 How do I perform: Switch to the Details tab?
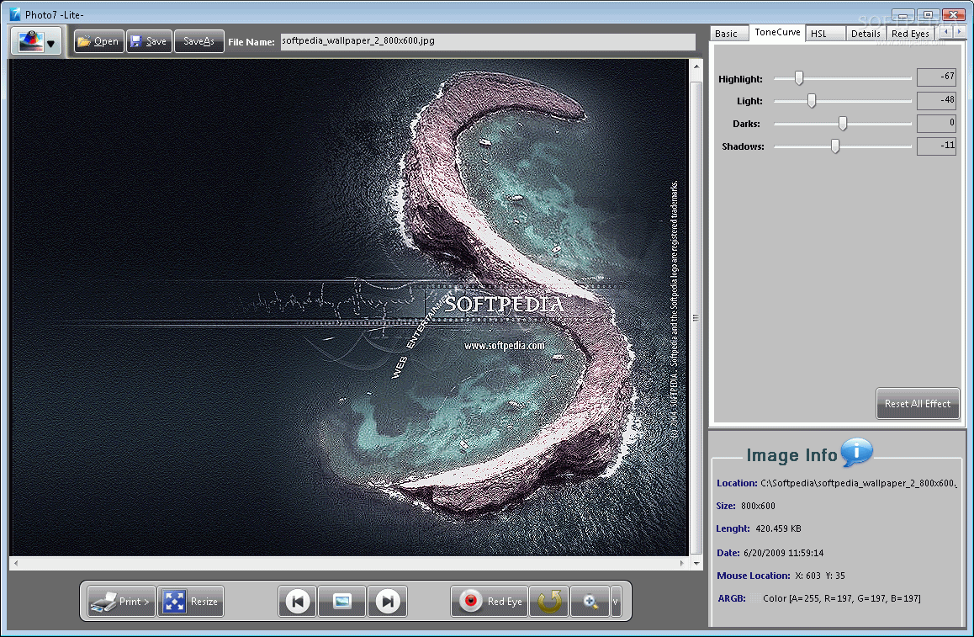click(x=865, y=34)
